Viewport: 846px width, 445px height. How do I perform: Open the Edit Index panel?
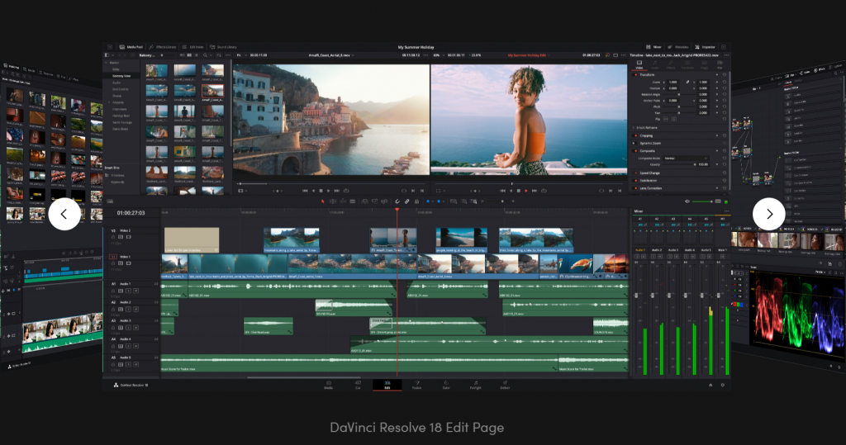click(x=193, y=47)
